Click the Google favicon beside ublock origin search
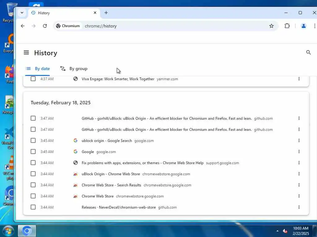The width and height of the screenshot is (317, 237). tap(76, 140)
